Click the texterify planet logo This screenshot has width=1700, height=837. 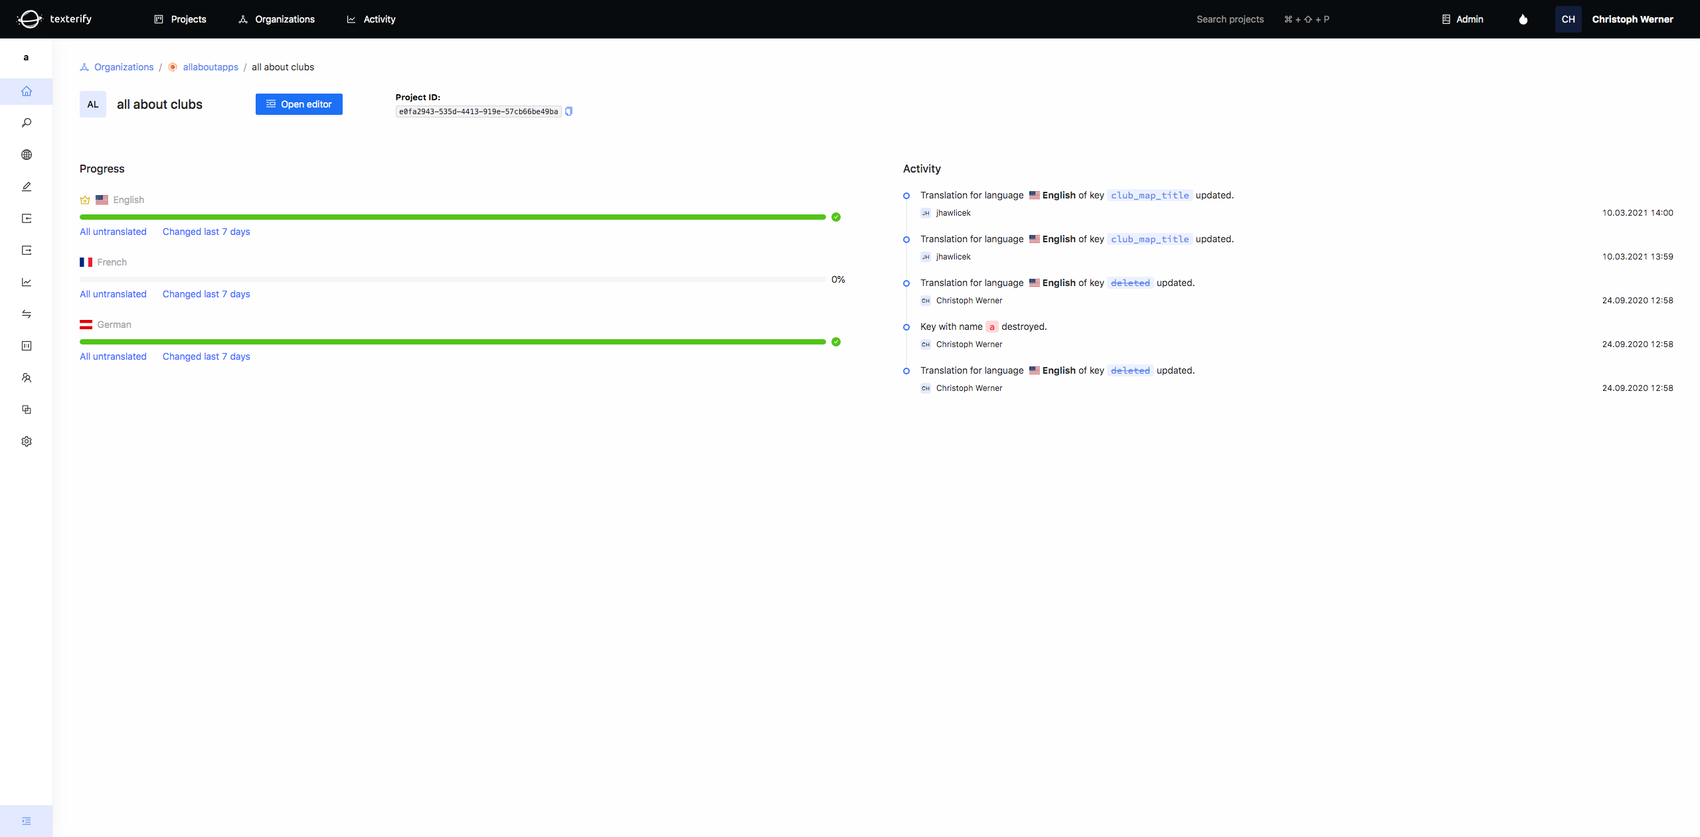(29, 19)
